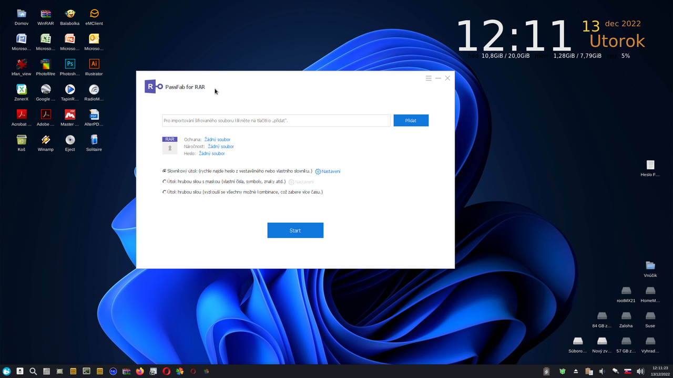The image size is (673, 378).
Task: Select Útok hrubou silou all-combinations option
Action: point(165,192)
